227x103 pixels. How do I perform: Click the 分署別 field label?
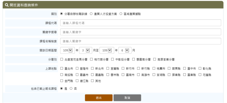point(52,59)
